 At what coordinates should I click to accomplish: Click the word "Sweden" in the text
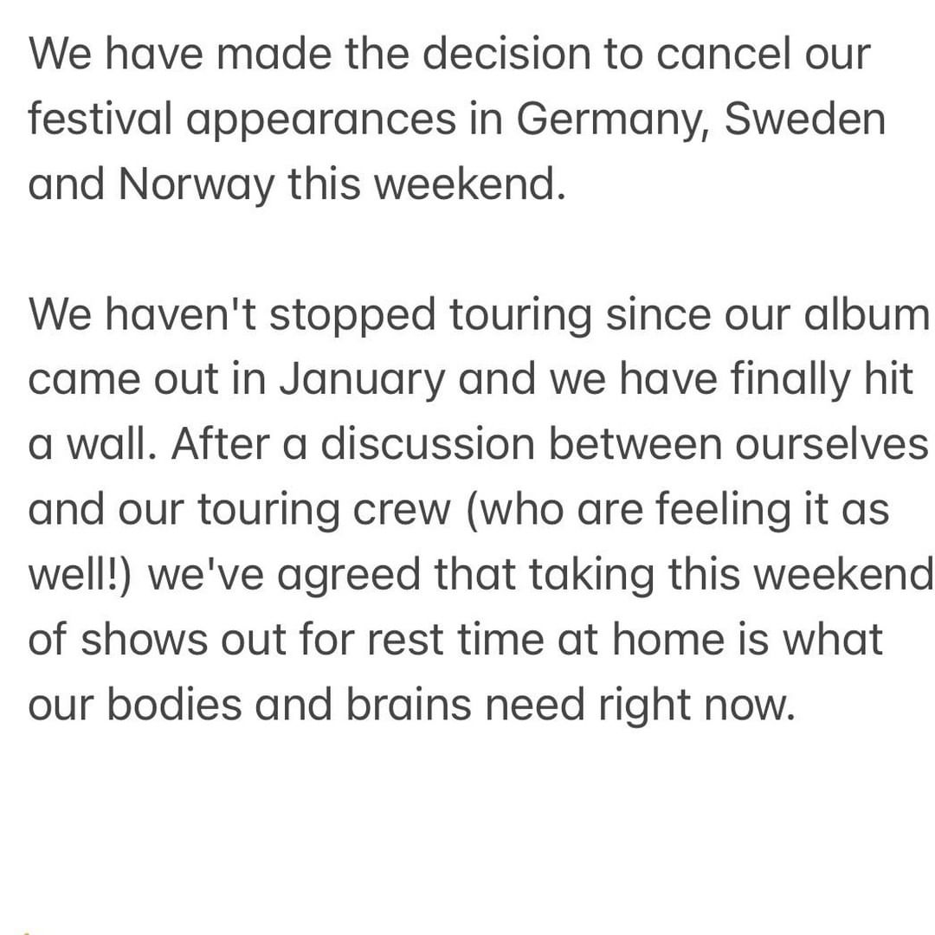point(804,118)
